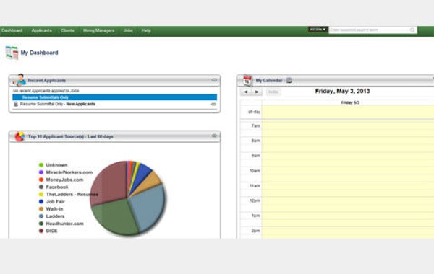Click the blue Job Fair pie slice
This screenshot has height=274, width=434.
141,175
